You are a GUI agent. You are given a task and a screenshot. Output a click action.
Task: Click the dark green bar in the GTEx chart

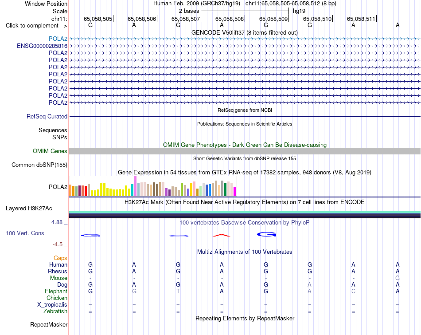pyautogui.click(x=225, y=189)
